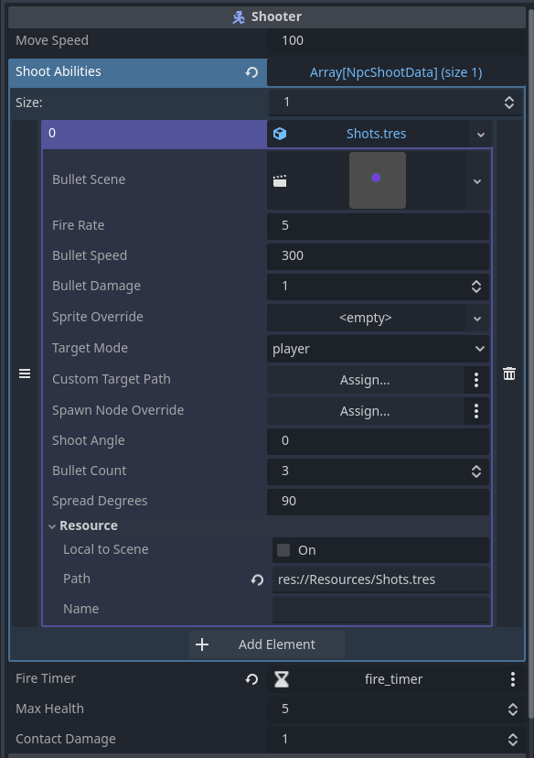Open Spawn Node Override three-dot menu
The height and width of the screenshot is (758, 534).
(x=476, y=411)
